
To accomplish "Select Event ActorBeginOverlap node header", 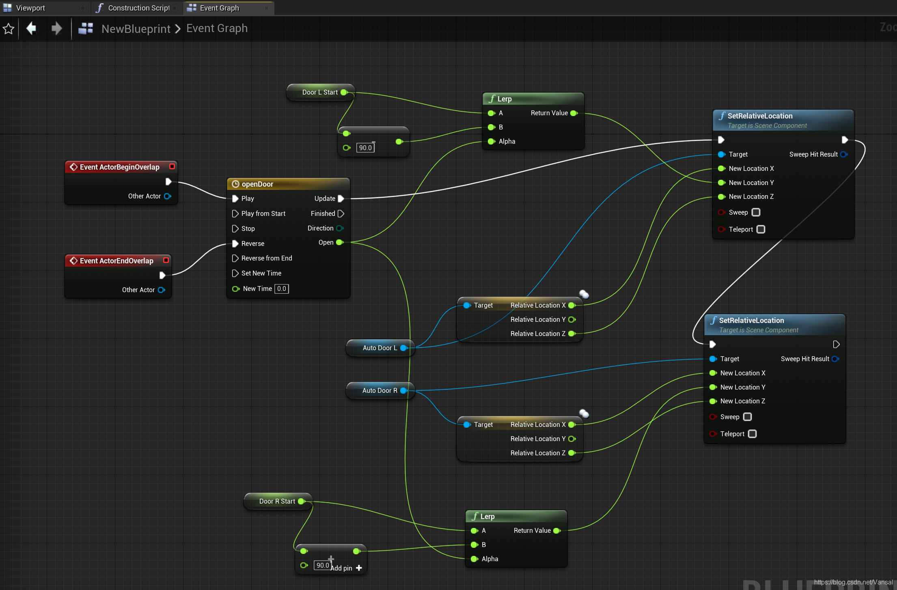I will click(x=121, y=167).
